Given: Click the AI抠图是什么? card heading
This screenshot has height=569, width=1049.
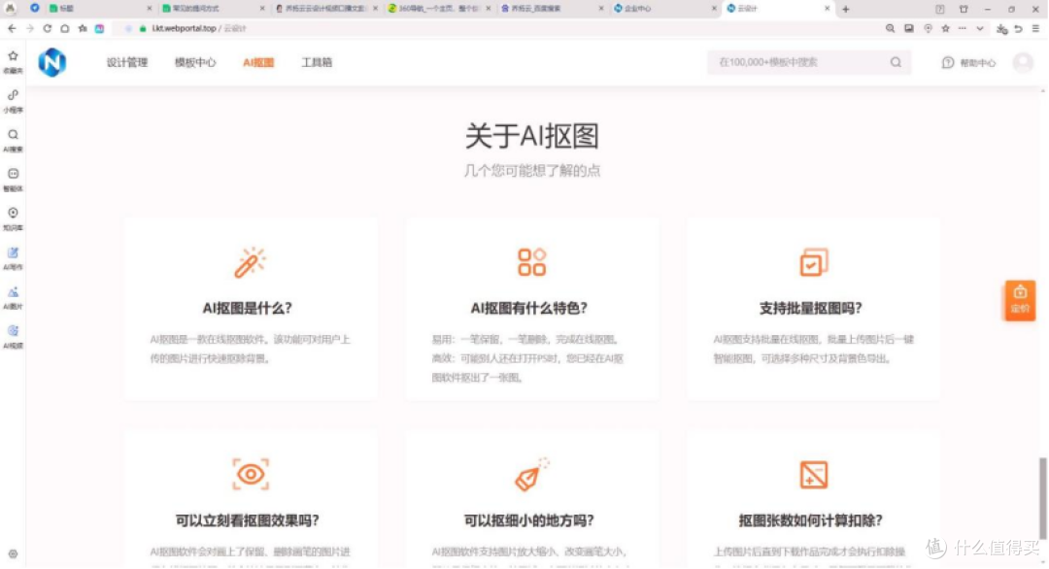Looking at the screenshot, I should 248,308.
